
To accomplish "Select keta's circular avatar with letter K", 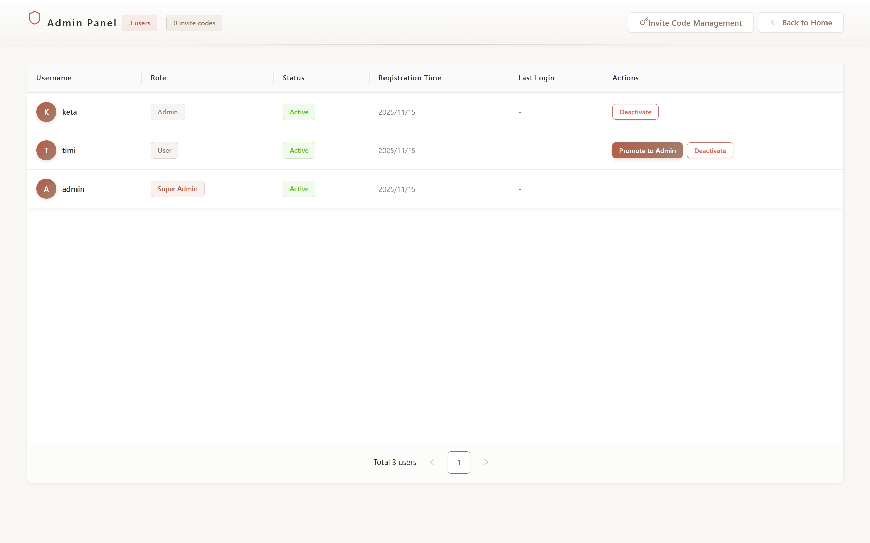I will pos(46,112).
